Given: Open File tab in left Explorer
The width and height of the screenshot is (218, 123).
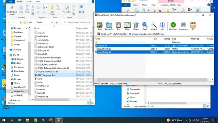Looking at the screenshot, I should point(10,2).
